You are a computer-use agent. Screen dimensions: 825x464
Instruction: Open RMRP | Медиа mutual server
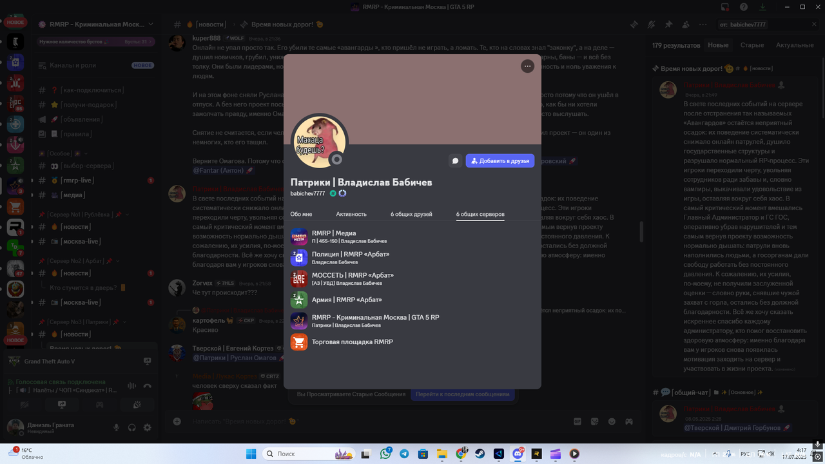(x=412, y=237)
